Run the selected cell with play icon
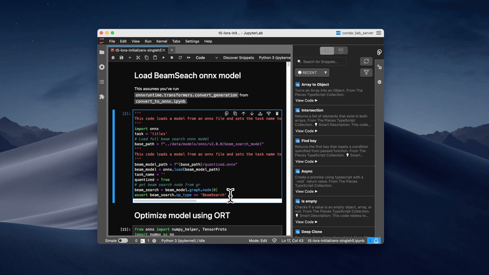The height and width of the screenshot is (275, 489). (x=163, y=57)
